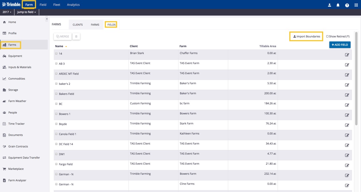361x192 pixels.
Task: Open the user account icon
Action: pos(329,5)
